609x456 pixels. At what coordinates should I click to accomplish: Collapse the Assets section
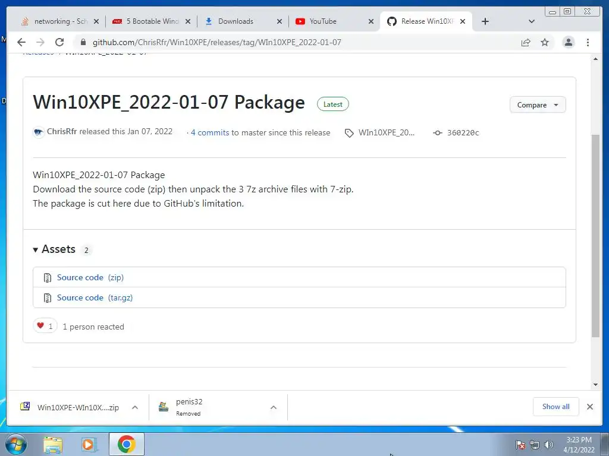tap(54, 249)
